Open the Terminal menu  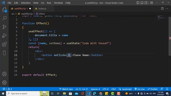58,3
